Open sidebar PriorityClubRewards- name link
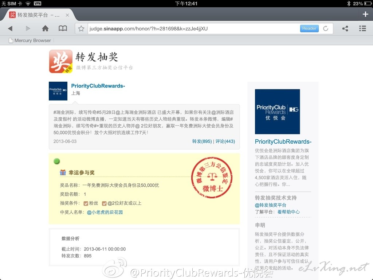This screenshot has height=280, width=373. (283, 142)
